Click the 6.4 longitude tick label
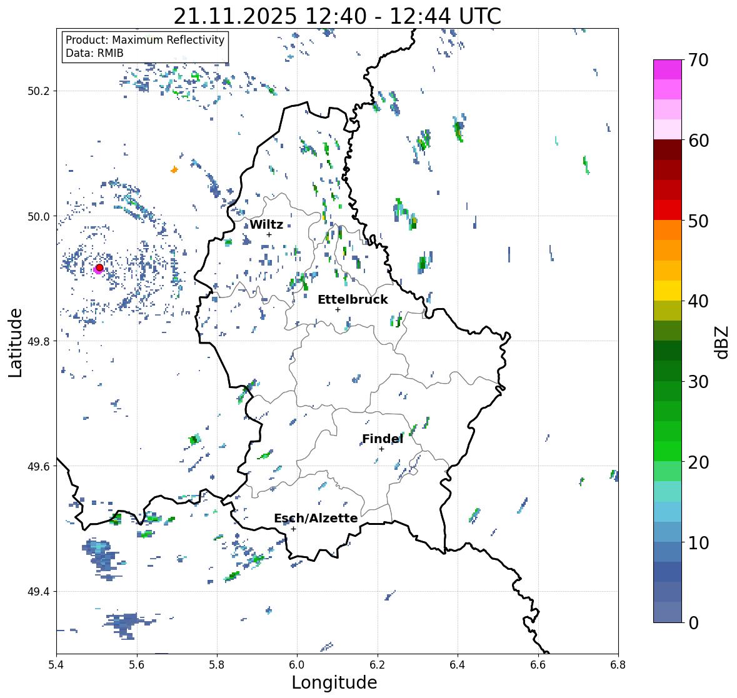Image resolution: width=737 pixels, height=698 pixels. tap(458, 665)
